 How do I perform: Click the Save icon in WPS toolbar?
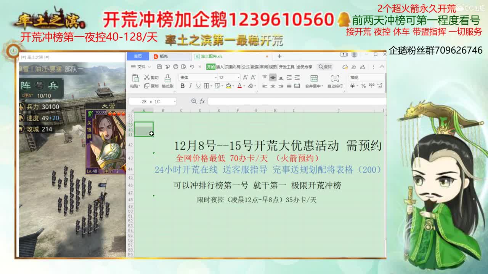tap(159, 67)
